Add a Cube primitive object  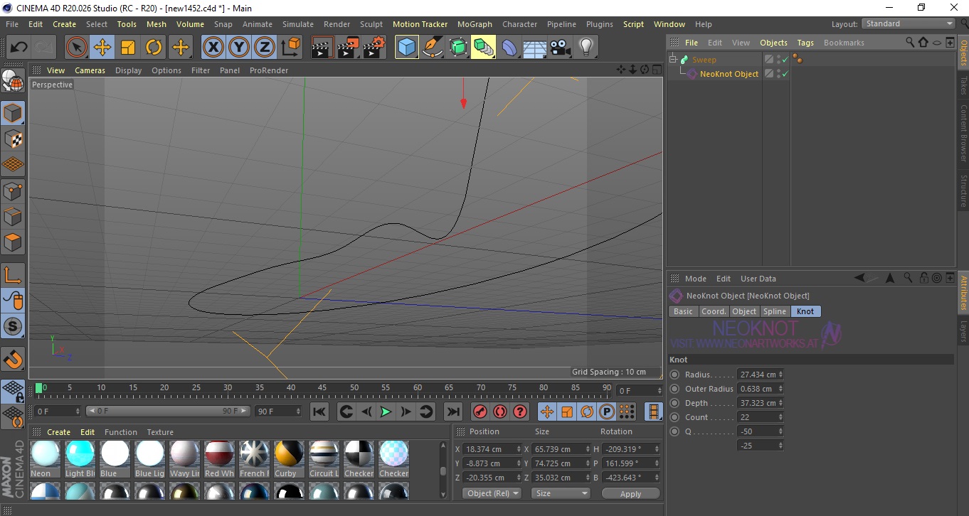point(406,48)
